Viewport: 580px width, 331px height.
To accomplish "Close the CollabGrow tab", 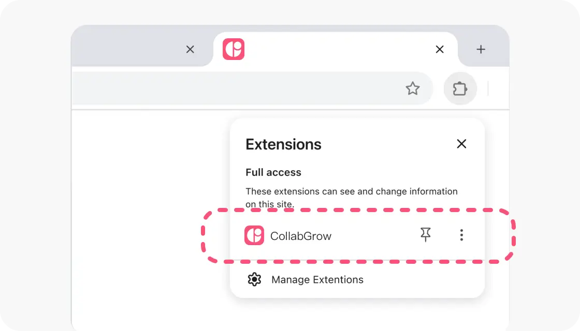I will pos(439,49).
